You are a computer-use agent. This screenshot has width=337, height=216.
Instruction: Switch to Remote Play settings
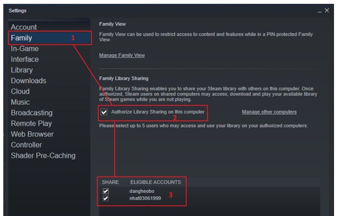pos(31,124)
